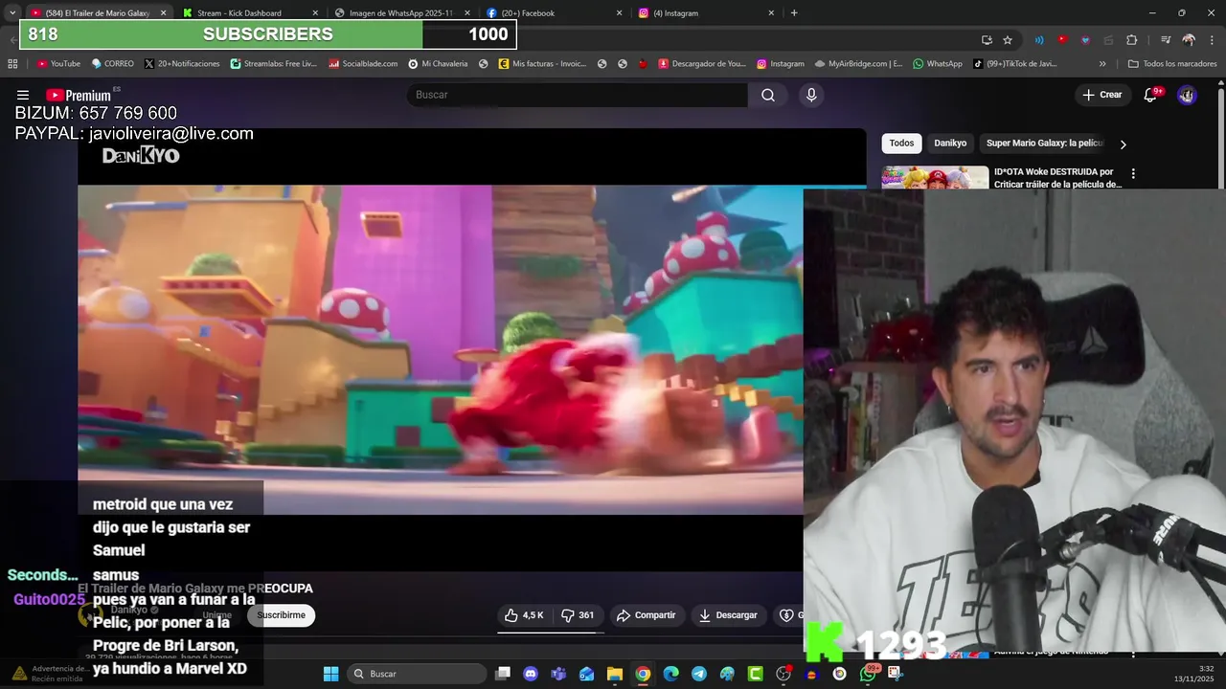Image resolution: width=1226 pixels, height=689 pixels.
Task: Bookmark this page with the star icon
Action: [1008, 40]
